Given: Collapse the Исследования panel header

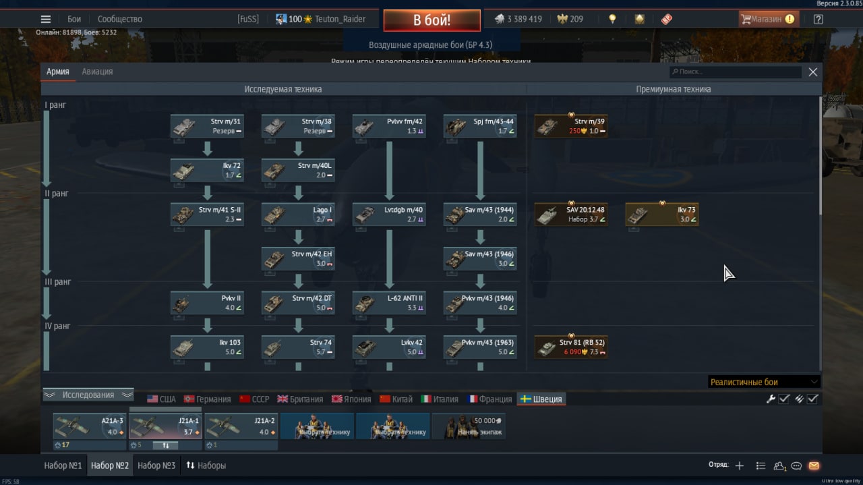Looking at the screenshot, I should 88,395.
